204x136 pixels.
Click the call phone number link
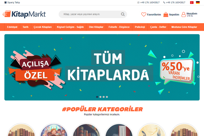coord(174,2)
